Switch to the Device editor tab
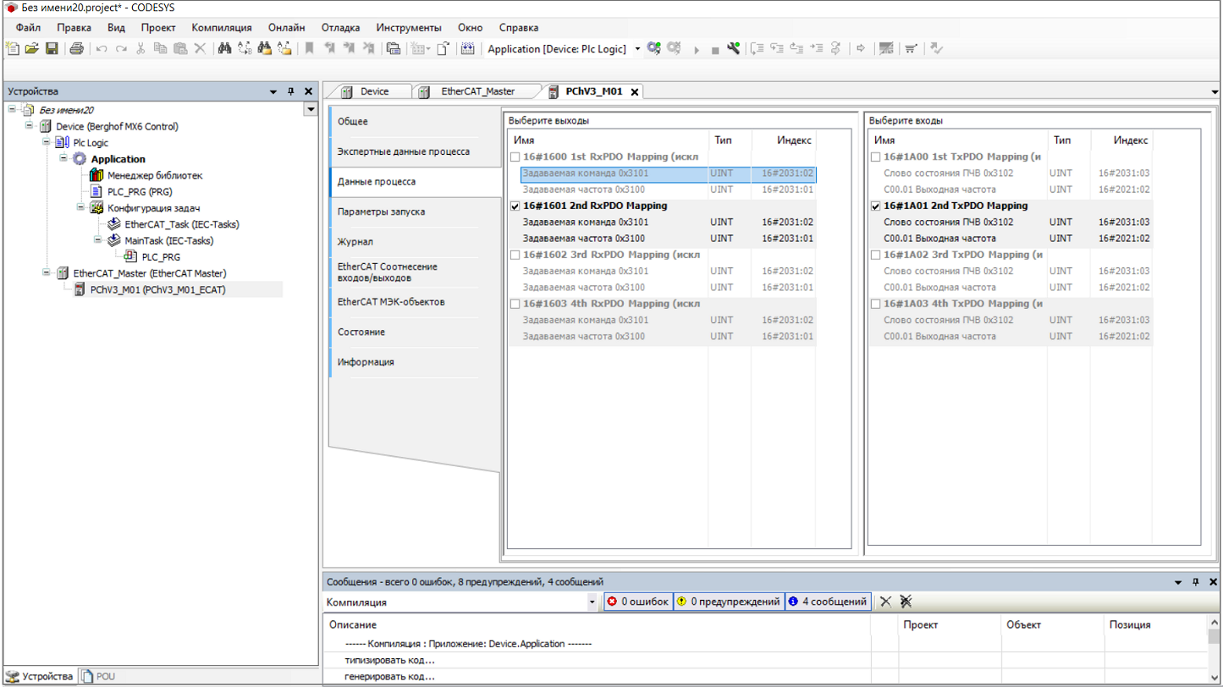 tap(373, 91)
